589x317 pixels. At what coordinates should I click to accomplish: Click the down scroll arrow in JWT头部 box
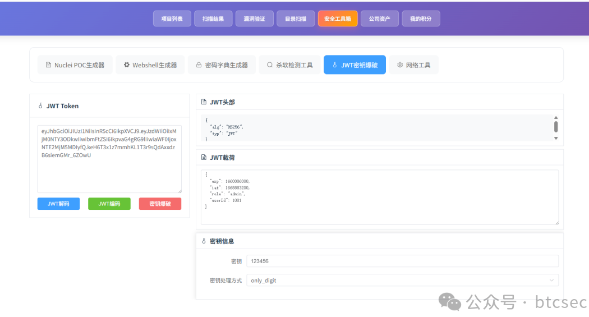point(556,138)
